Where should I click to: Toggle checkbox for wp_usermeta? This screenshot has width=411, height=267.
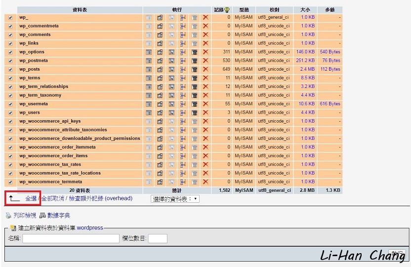coord(10,104)
